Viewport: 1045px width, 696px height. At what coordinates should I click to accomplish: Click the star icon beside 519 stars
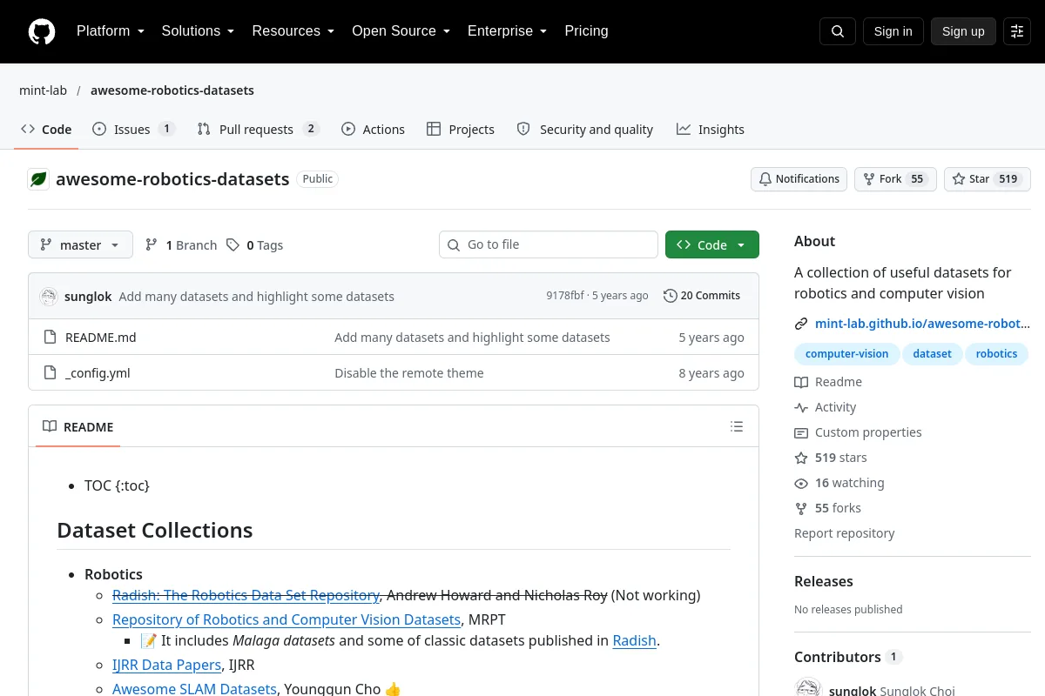(x=801, y=458)
